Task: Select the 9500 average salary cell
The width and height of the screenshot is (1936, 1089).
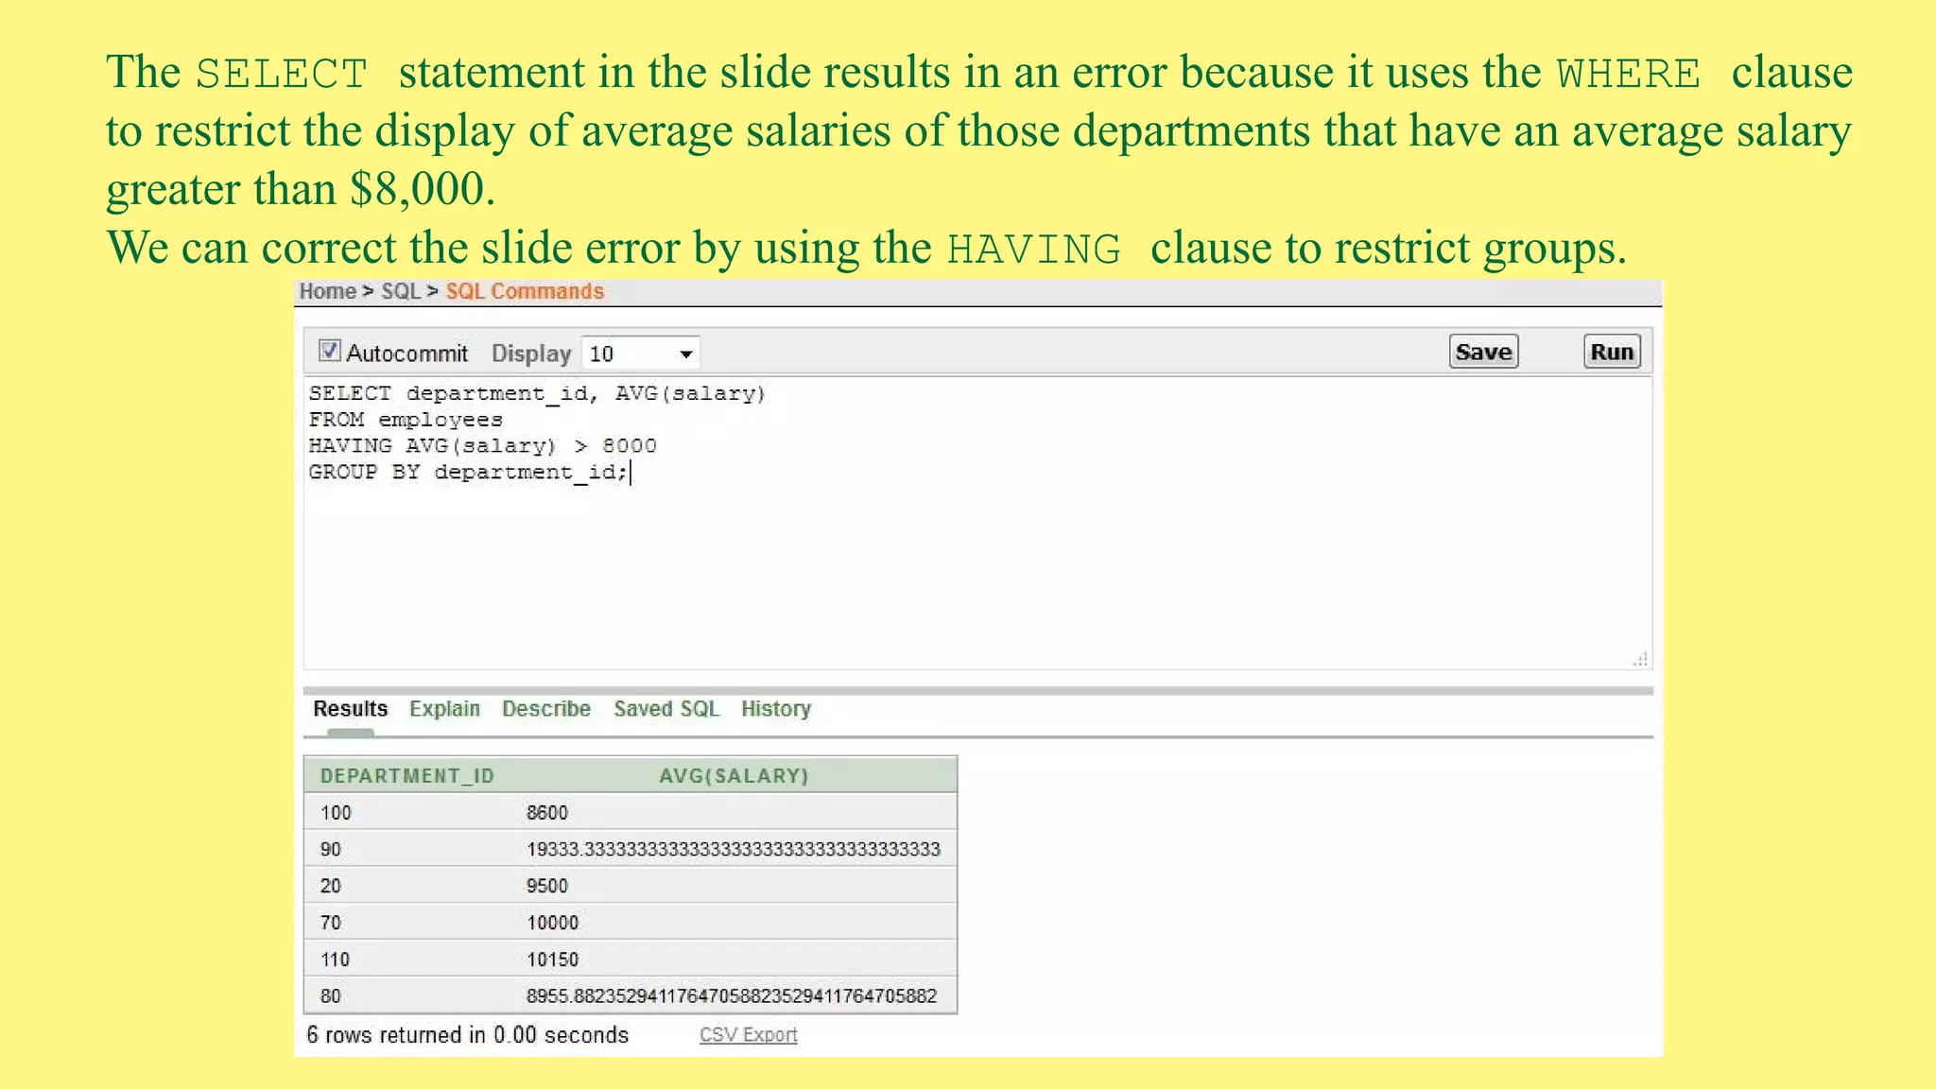Action: [x=547, y=886]
